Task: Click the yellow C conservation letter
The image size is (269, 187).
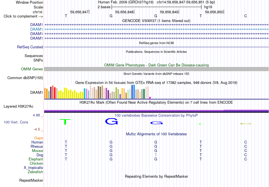Action: point(246,124)
